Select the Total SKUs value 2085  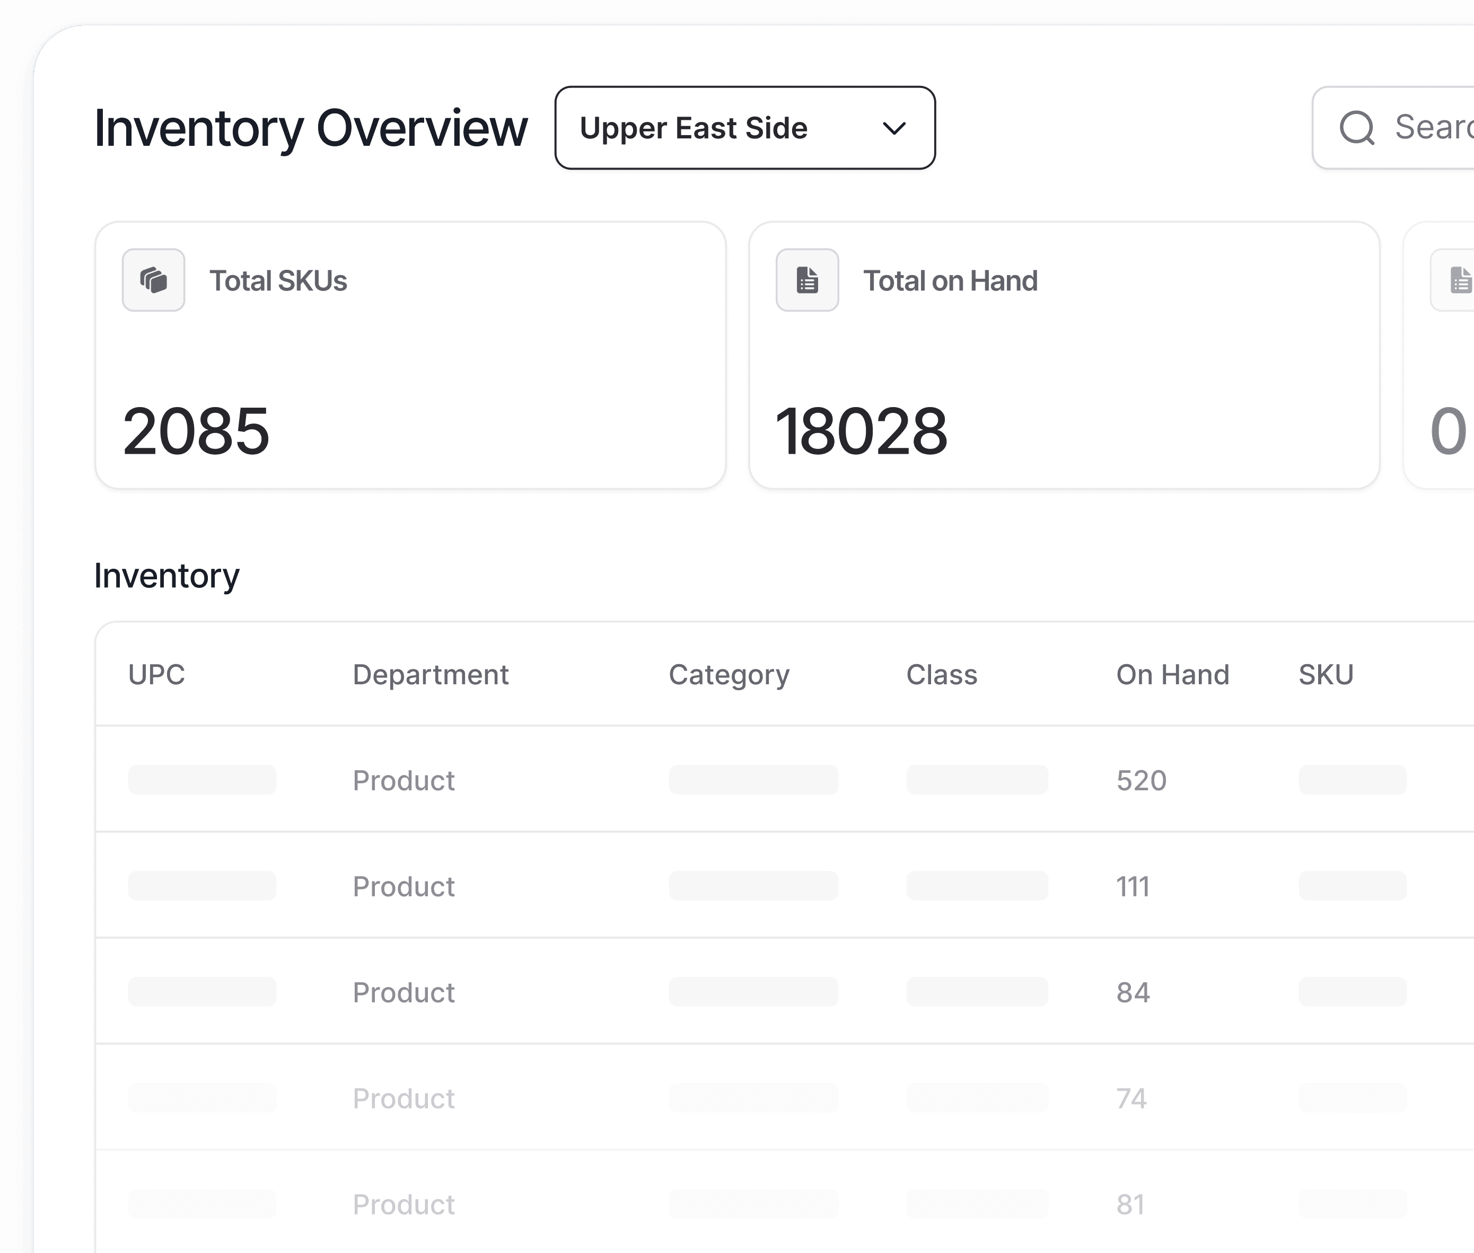(x=196, y=431)
